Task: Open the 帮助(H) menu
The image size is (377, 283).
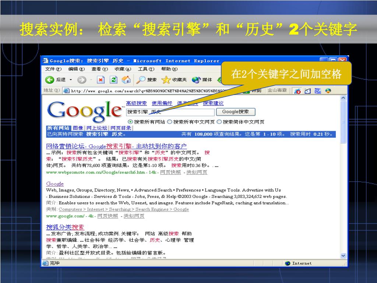Action: point(169,69)
